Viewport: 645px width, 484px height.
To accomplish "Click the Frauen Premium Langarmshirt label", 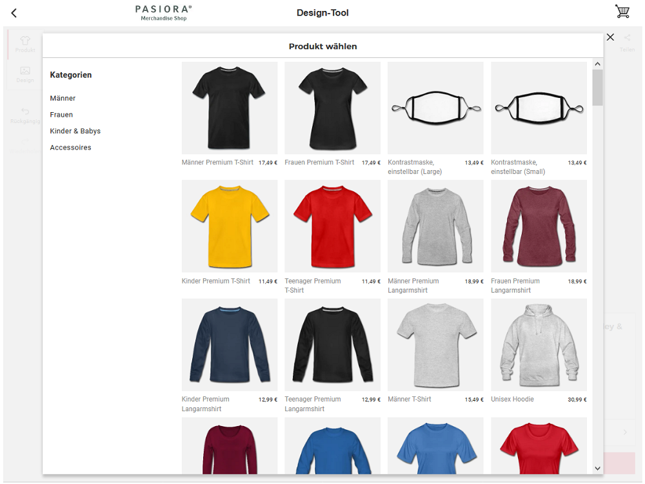I will tap(515, 286).
